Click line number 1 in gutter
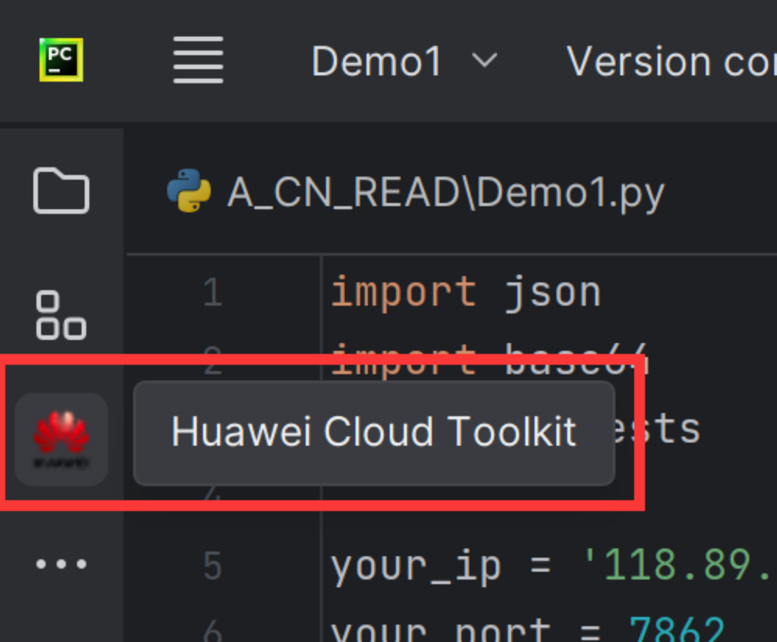This screenshot has width=777, height=642. pos(212,292)
